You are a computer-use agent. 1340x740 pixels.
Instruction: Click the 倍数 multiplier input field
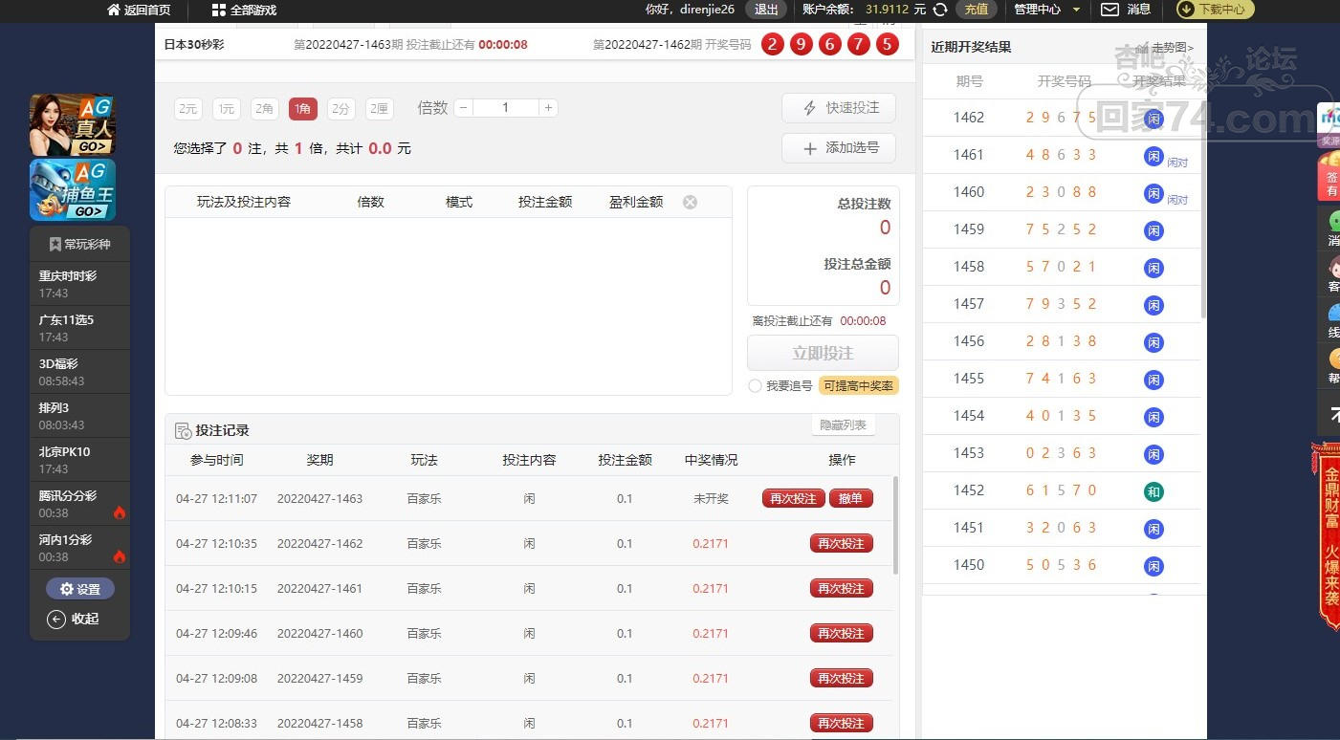click(x=506, y=108)
